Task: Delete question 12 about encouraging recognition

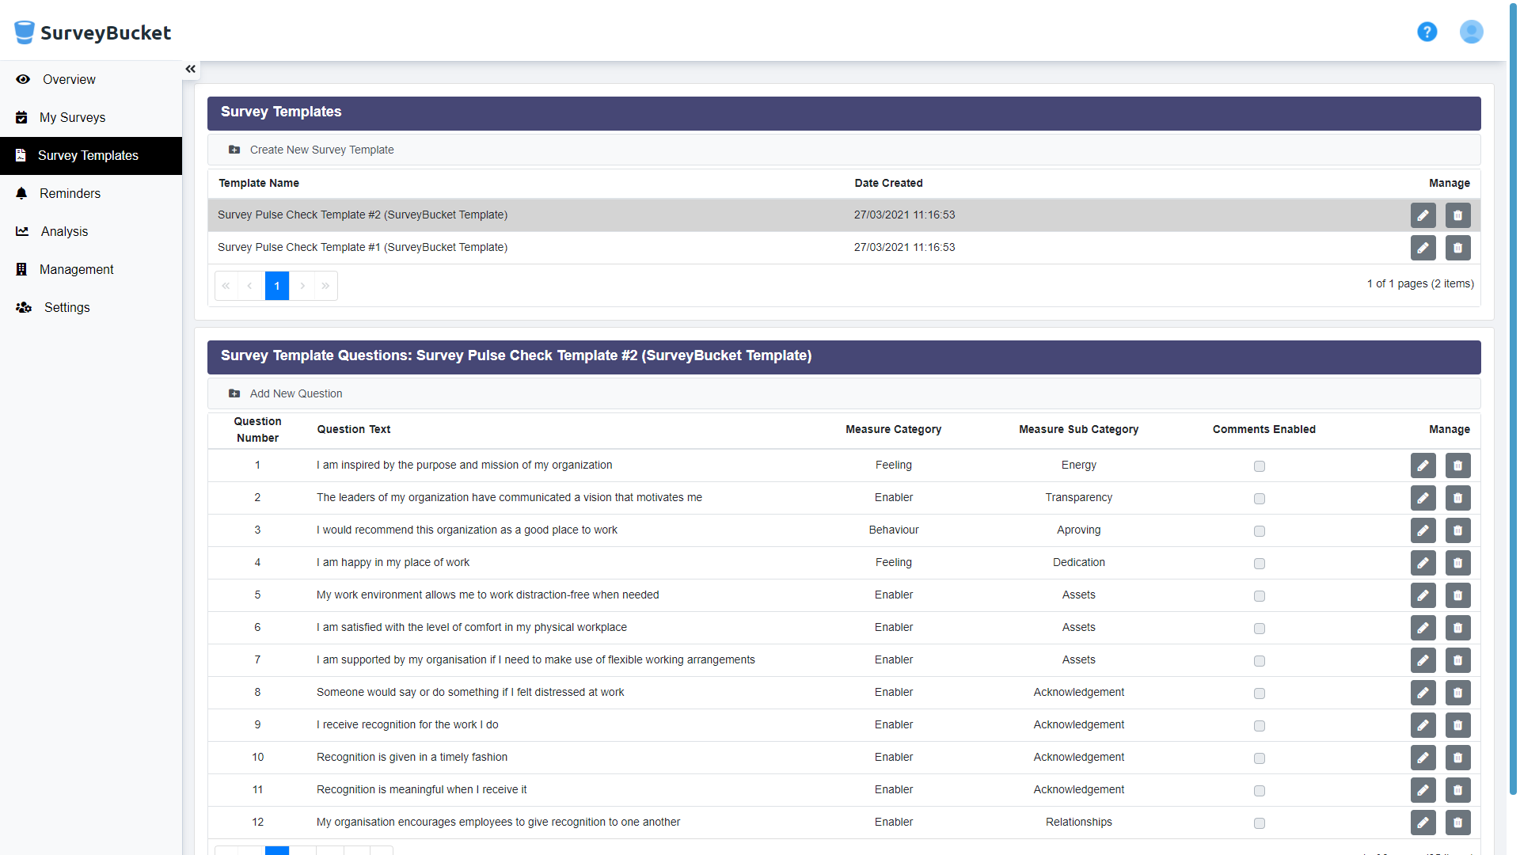Action: coord(1457,823)
